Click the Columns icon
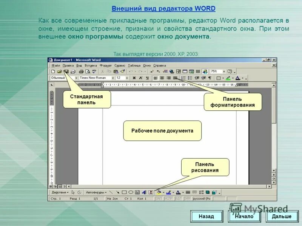 pos(198,72)
